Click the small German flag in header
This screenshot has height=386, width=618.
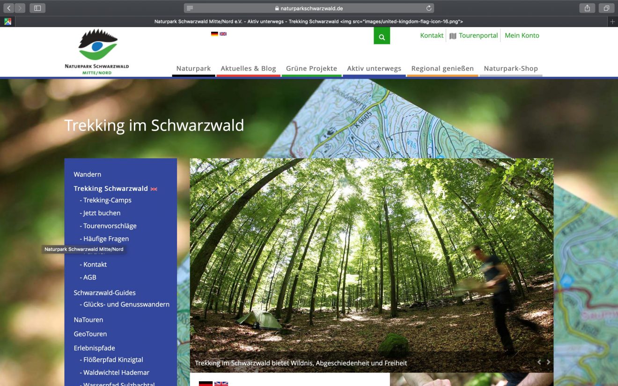click(x=214, y=34)
